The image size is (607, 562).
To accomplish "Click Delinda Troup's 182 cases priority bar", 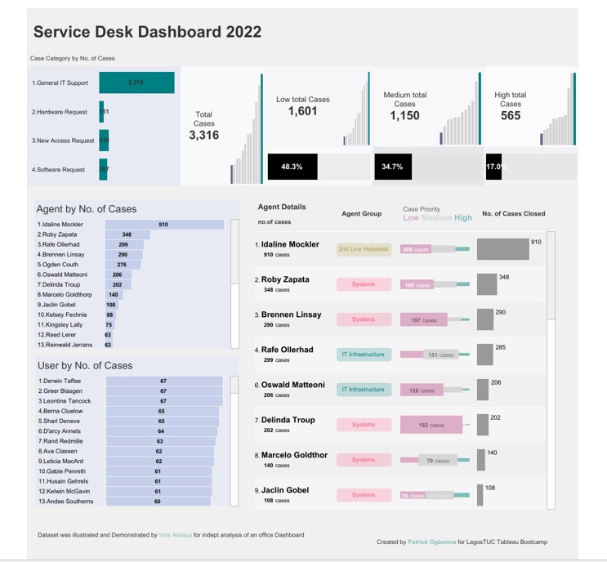I will point(431,425).
